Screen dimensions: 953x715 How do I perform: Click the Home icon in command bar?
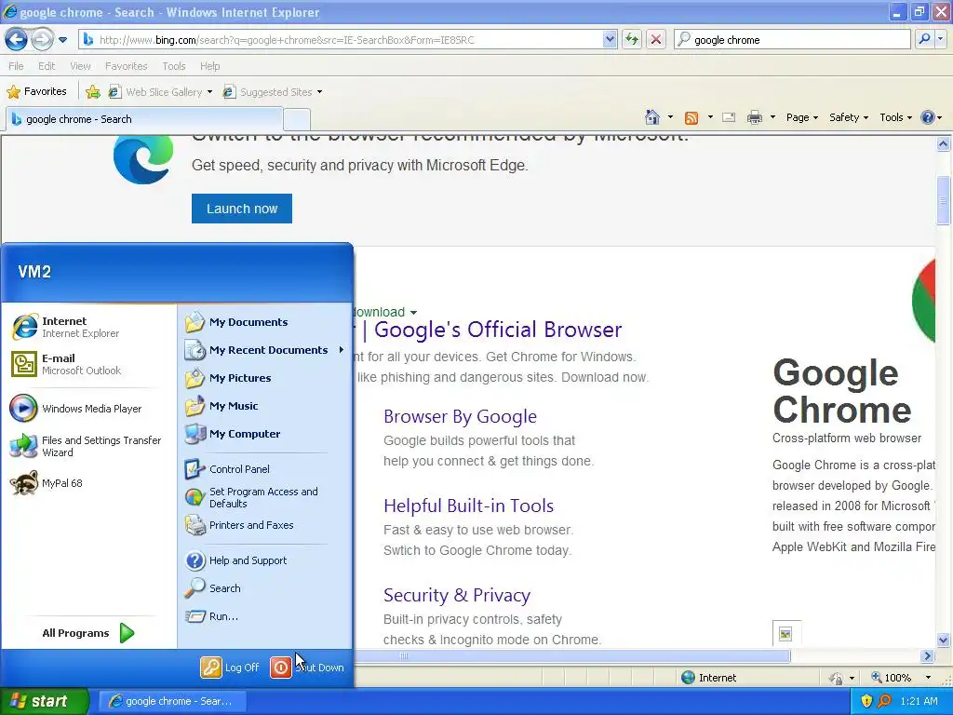tap(652, 117)
